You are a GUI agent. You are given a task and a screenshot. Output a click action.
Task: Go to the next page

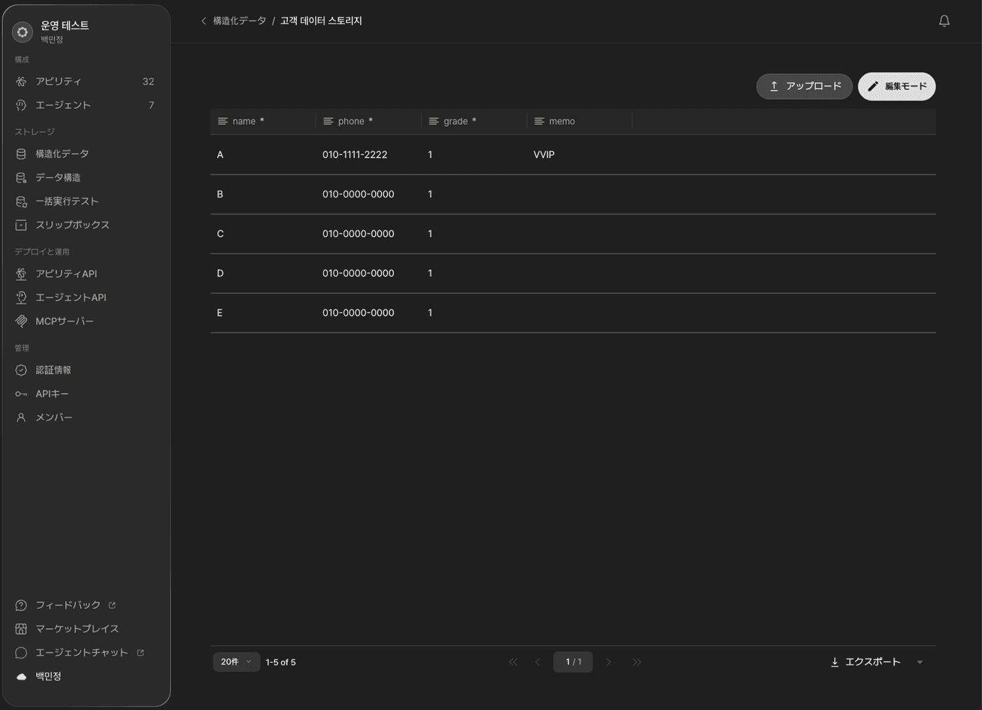click(x=608, y=662)
